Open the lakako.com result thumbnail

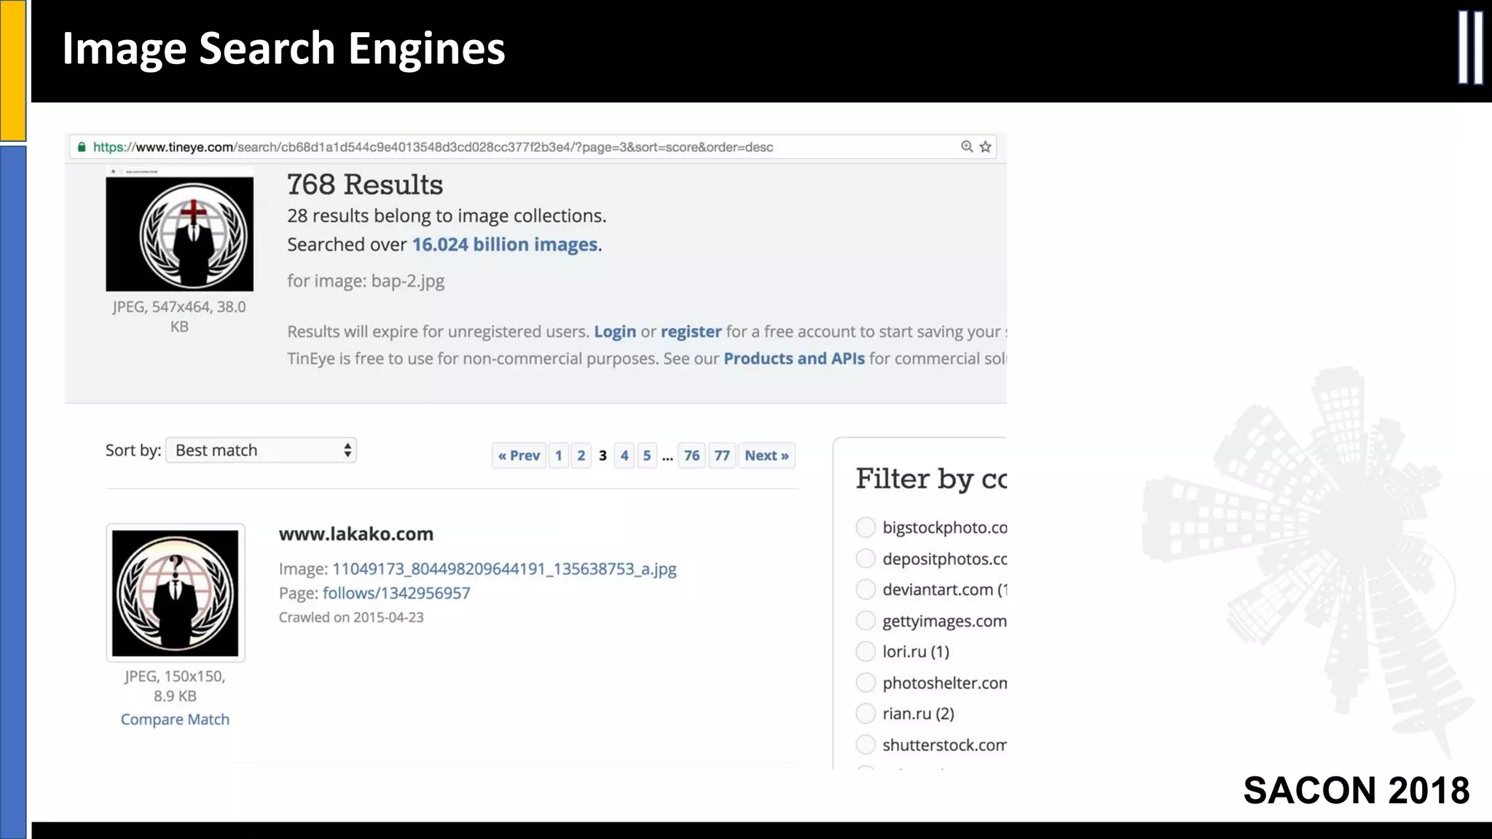[x=176, y=593]
